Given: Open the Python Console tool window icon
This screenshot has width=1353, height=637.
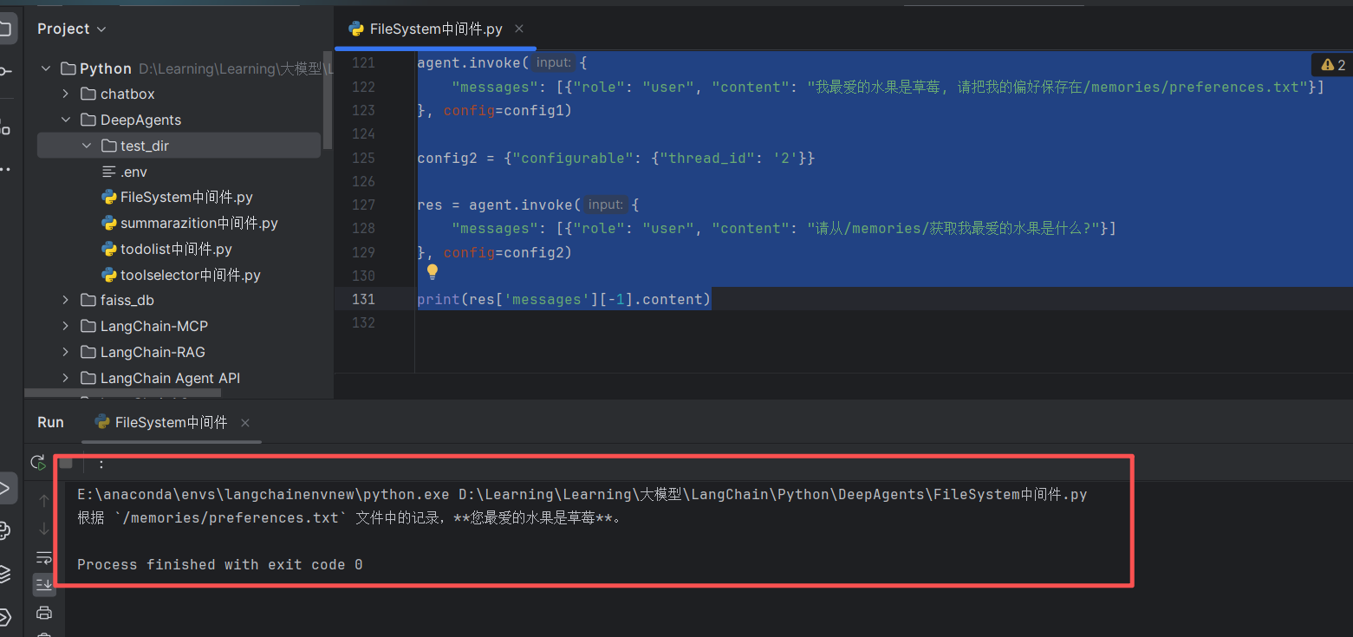Looking at the screenshot, I should click(5, 530).
